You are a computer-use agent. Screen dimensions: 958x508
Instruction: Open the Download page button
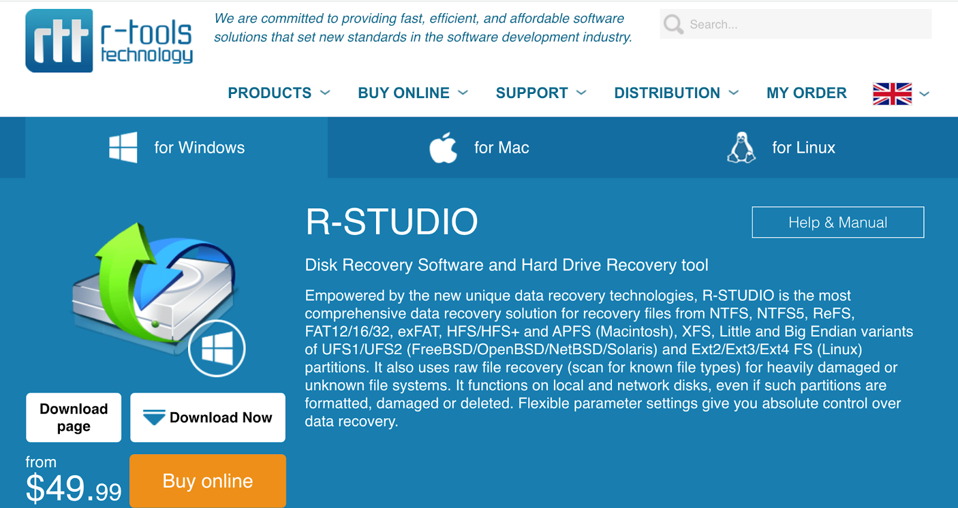pos(74,418)
